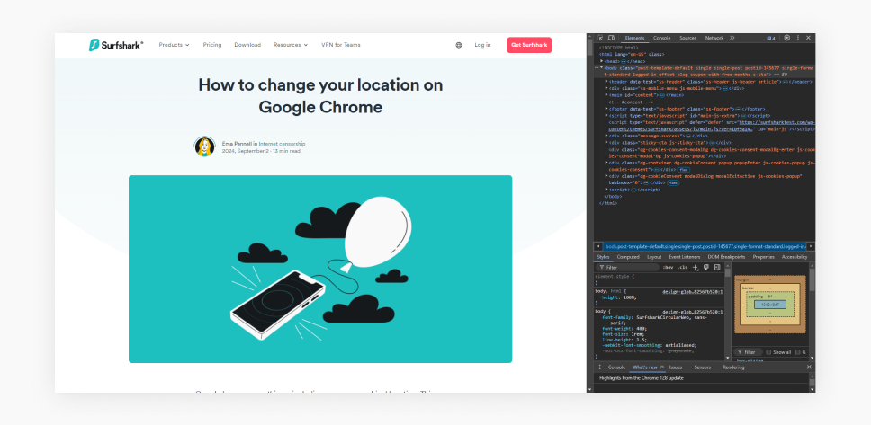Viewport: 871px width, 425px height.
Task: Open the Accessibility tab
Action: 795,257
